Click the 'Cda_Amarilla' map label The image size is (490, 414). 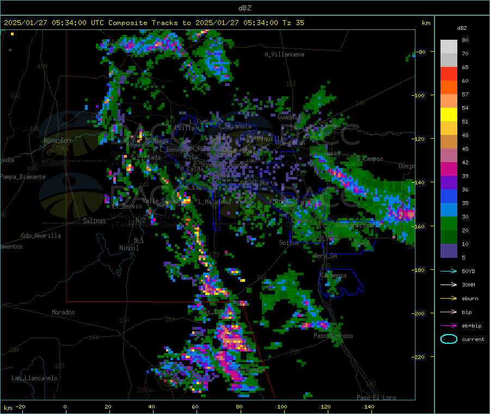click(x=41, y=236)
